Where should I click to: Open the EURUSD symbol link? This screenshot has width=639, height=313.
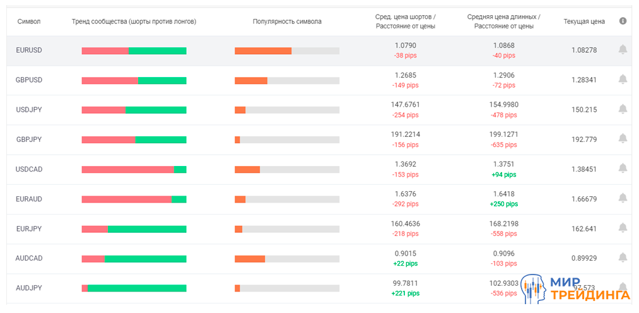pos(29,50)
